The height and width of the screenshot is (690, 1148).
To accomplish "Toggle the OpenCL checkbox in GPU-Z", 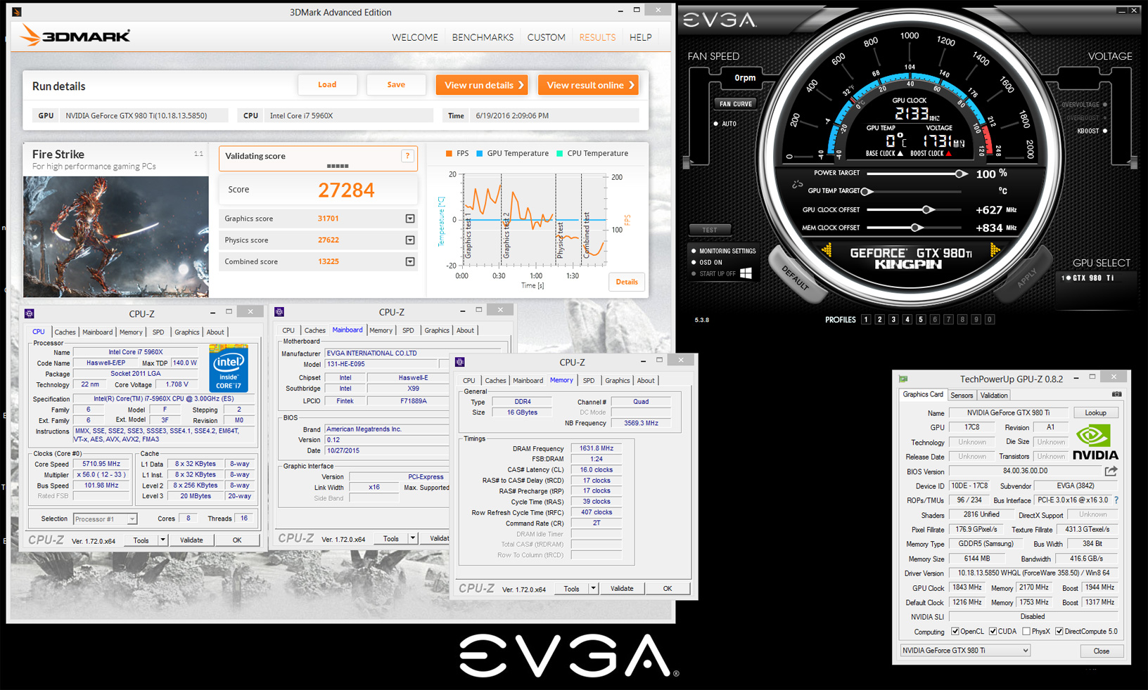I will tap(955, 631).
